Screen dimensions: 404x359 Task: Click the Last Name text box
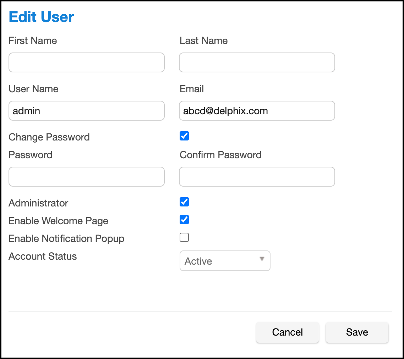point(257,62)
